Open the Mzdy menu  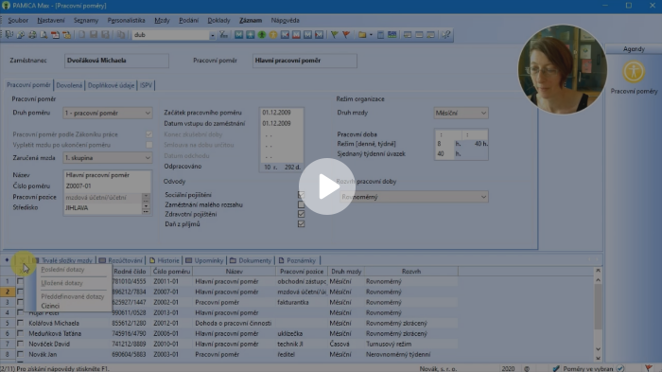tap(162, 20)
